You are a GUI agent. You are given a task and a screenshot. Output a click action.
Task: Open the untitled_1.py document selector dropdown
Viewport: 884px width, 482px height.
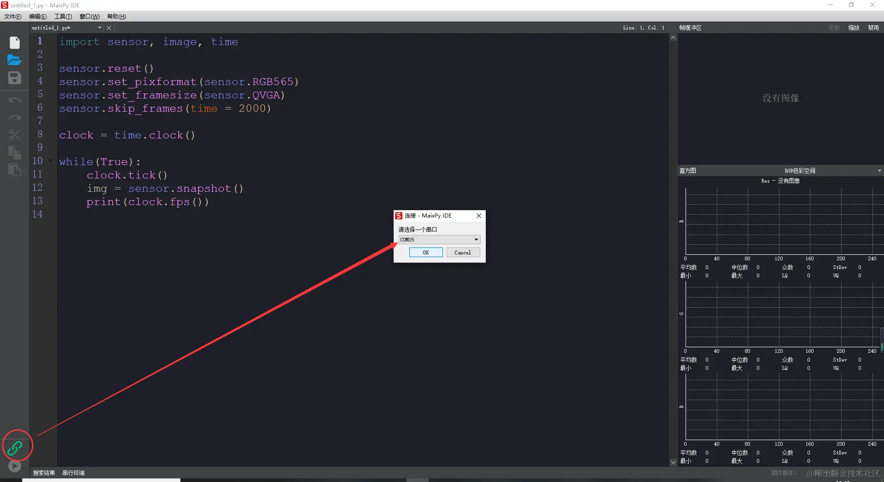(x=99, y=28)
